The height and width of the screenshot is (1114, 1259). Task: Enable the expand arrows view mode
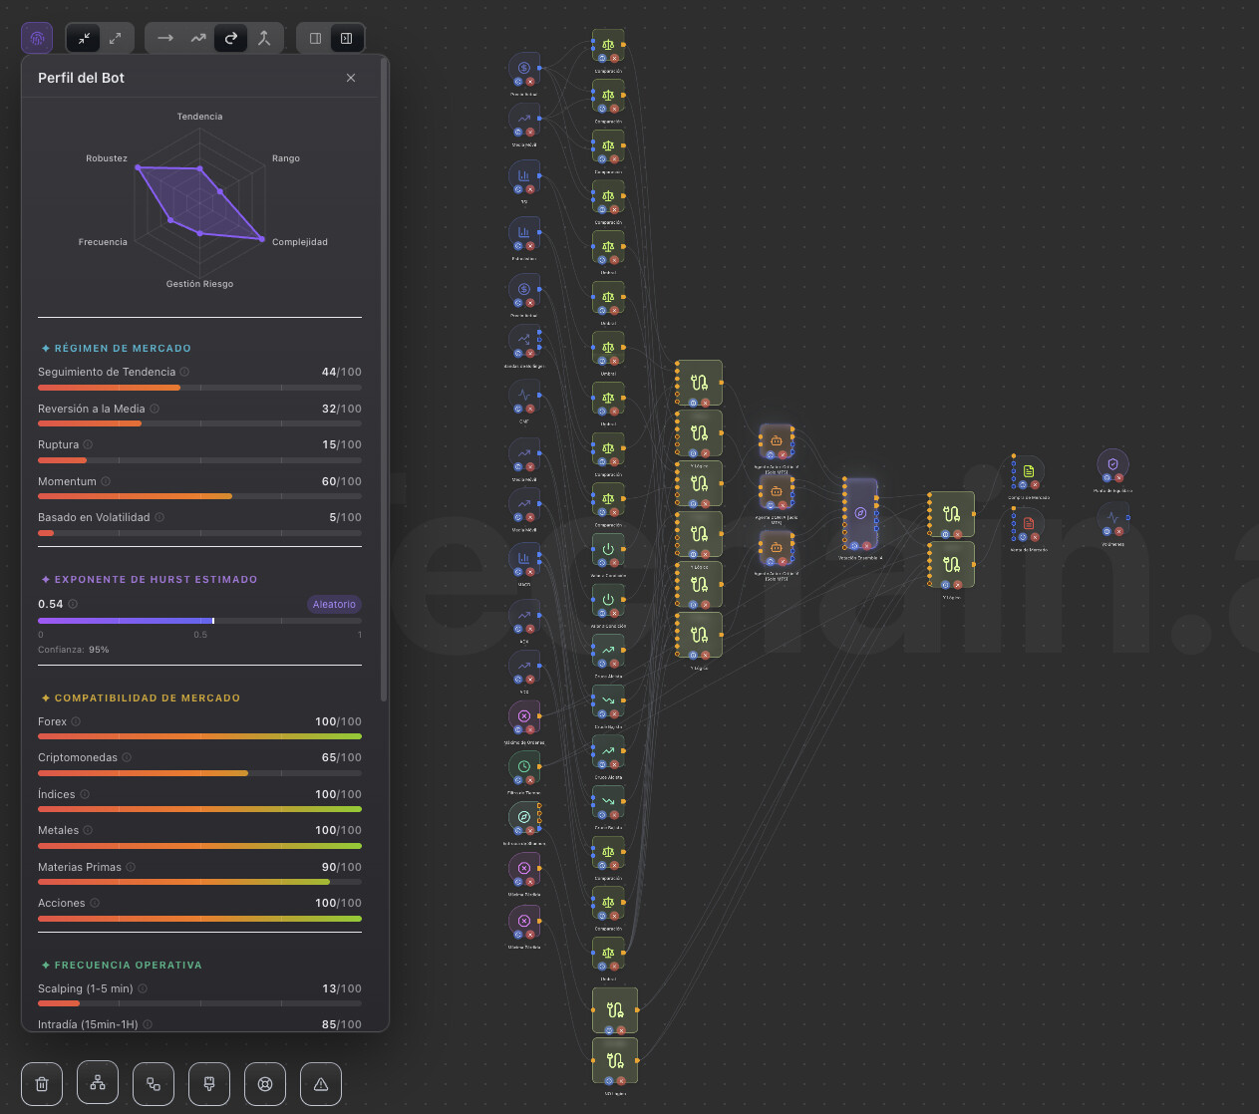click(116, 39)
